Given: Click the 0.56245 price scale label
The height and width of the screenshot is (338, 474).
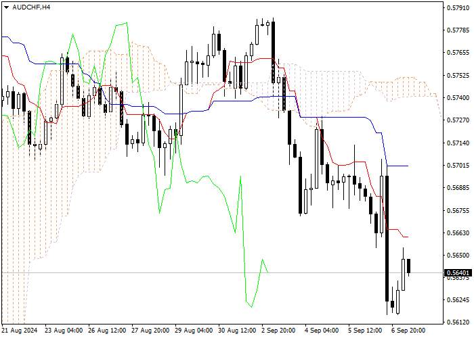Looking at the screenshot, I should click(x=458, y=300).
